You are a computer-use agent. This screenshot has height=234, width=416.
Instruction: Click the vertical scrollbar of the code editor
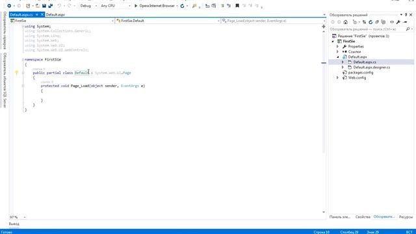tap(324, 122)
